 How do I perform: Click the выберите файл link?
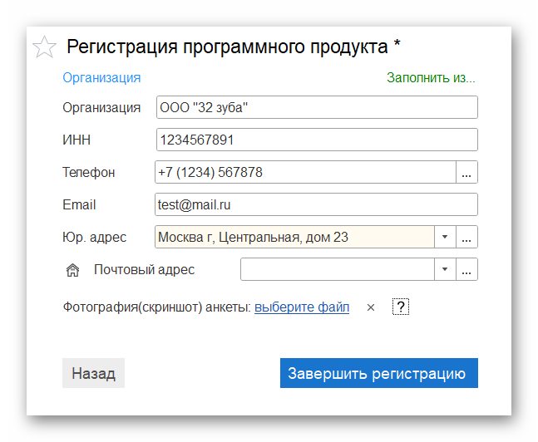pos(302,307)
